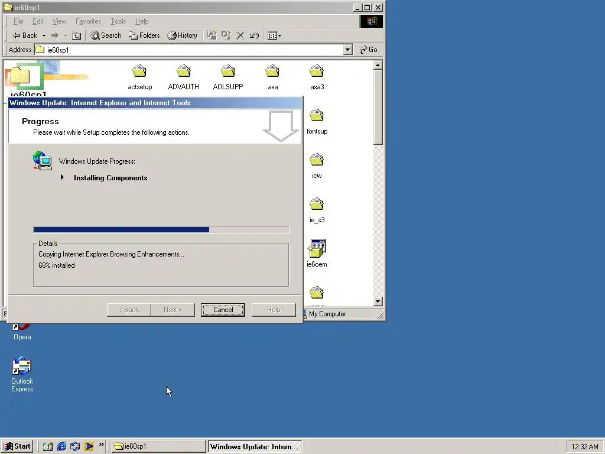Switch to Windows Update taskbar button
The width and height of the screenshot is (605, 454).
click(255, 446)
